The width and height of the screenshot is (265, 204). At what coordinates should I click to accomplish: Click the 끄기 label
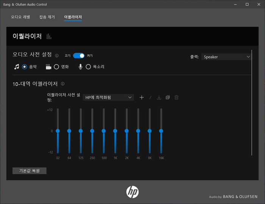pos(67,55)
